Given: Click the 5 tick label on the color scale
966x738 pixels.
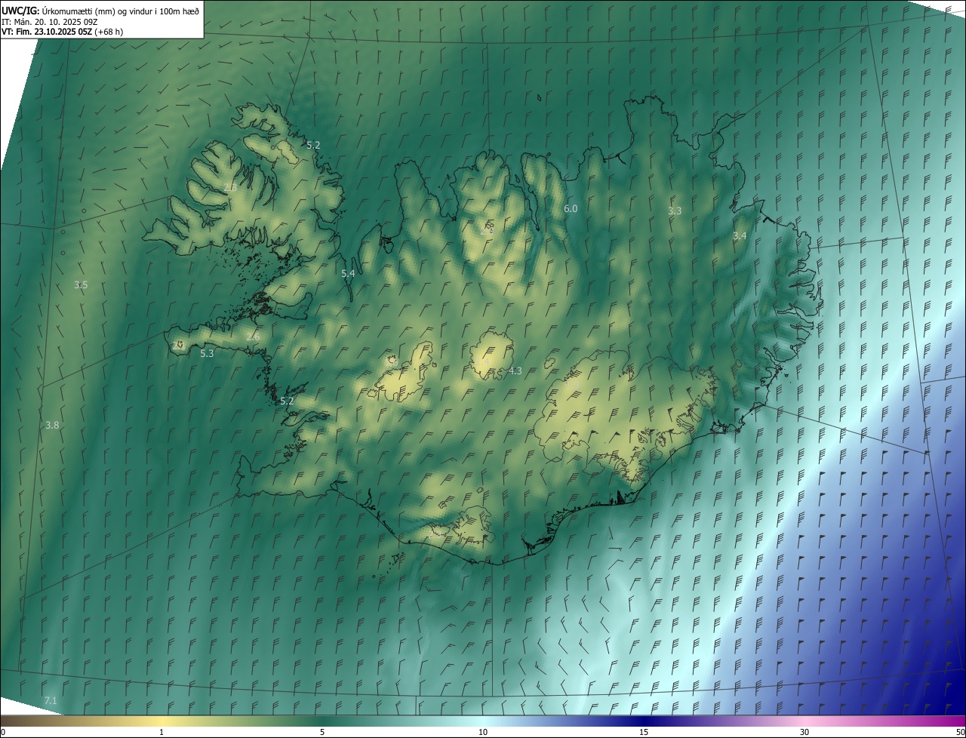Looking at the screenshot, I should point(322,732).
